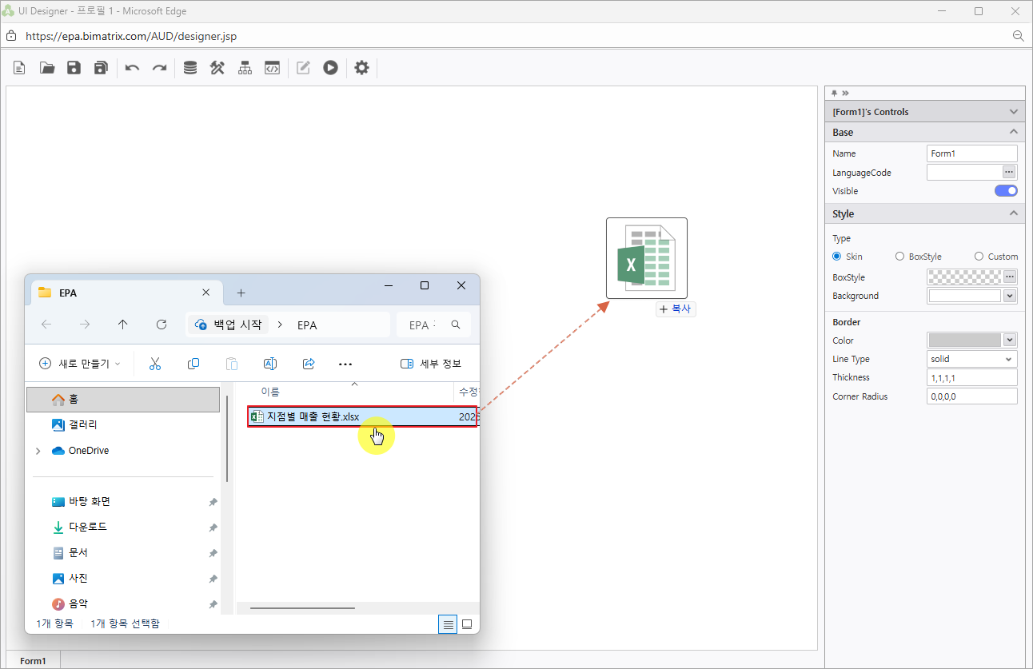Click the Save All toolbar icon

click(101, 68)
